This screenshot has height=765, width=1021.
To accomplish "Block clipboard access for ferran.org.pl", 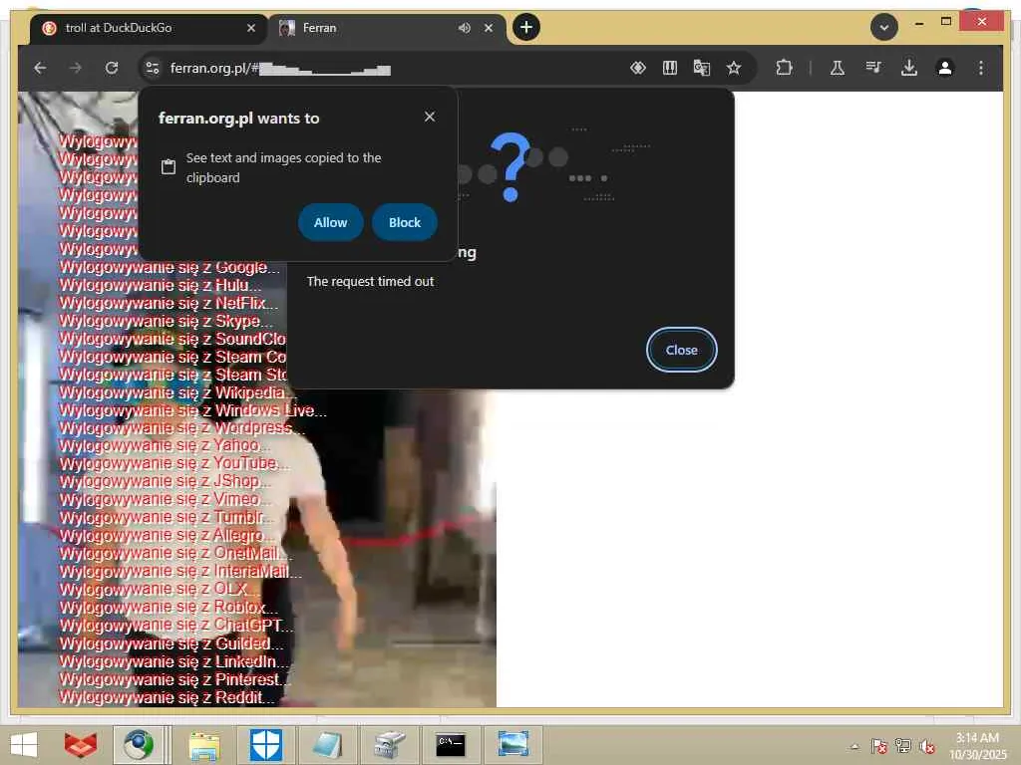I will coord(405,222).
